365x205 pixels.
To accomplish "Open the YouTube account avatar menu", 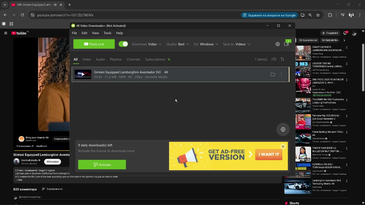I will (x=354, y=33).
